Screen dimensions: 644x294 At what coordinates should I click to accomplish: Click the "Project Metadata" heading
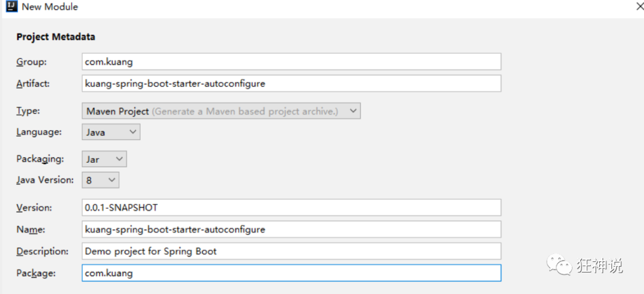pyautogui.click(x=55, y=37)
